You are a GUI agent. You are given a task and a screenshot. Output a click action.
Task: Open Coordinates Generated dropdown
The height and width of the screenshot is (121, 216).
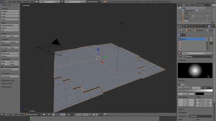[x=200, y=116]
